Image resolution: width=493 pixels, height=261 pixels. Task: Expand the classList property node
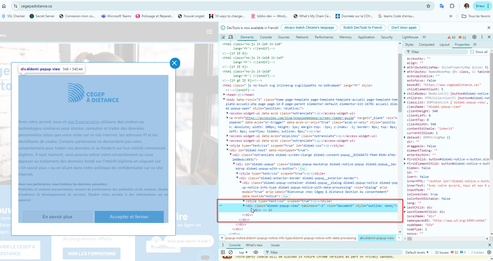pyautogui.click(x=405, y=102)
